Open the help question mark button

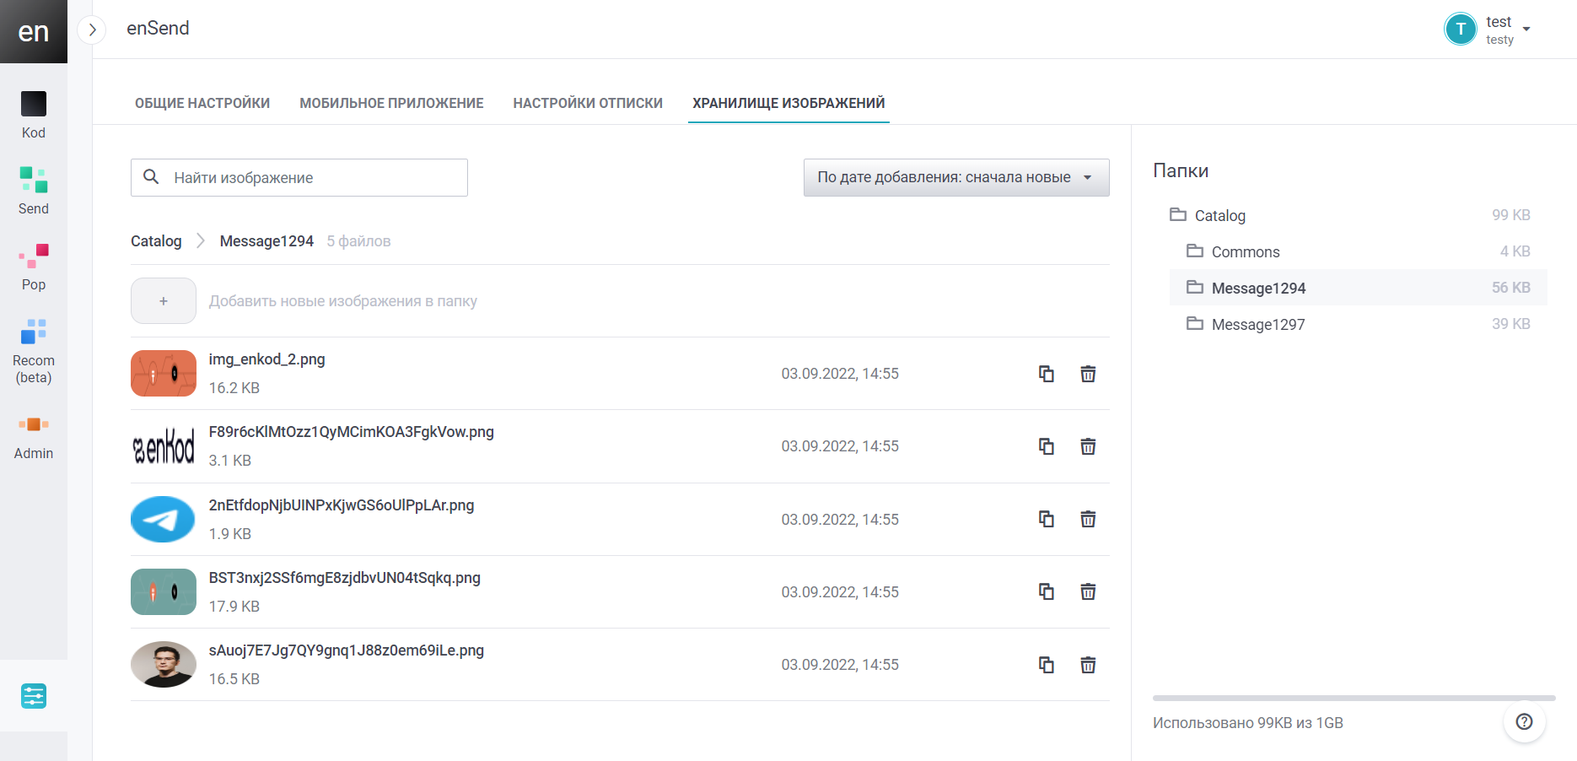[1524, 721]
